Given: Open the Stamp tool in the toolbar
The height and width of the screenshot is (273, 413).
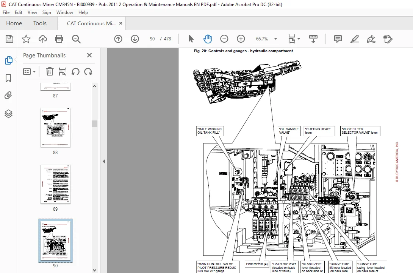Looking at the screenshot, I should (x=388, y=39).
